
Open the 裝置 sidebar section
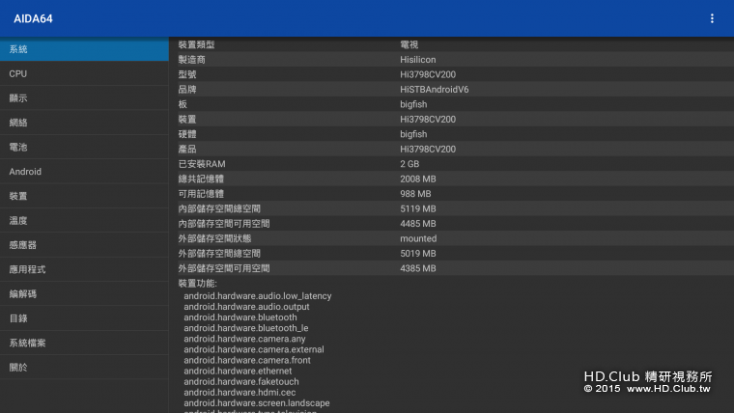tap(84, 196)
